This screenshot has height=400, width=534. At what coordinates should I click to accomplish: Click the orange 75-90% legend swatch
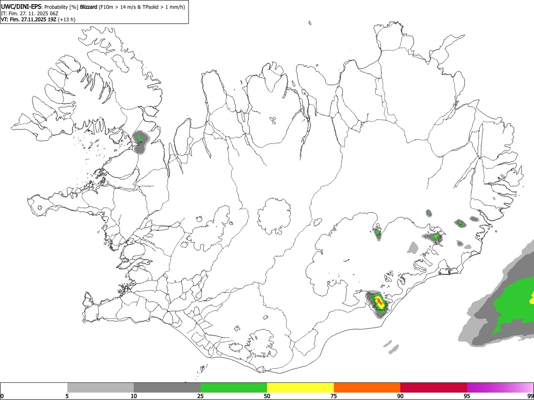tap(367, 387)
